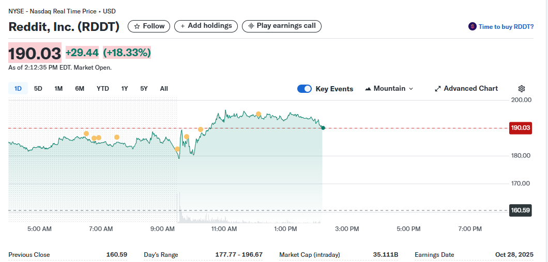Viewport: 548px width, 262px height.
Task: Click the 200.00 price axis label
Action: (x=521, y=100)
